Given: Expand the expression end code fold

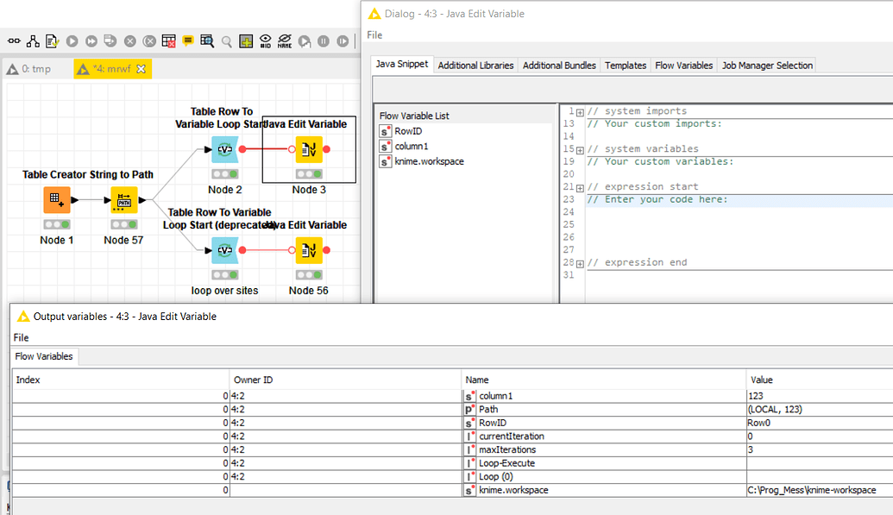Looking at the screenshot, I should coord(581,262).
